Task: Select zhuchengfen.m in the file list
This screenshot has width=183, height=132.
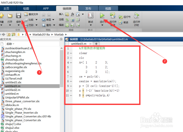Action: click(x=15, y=52)
